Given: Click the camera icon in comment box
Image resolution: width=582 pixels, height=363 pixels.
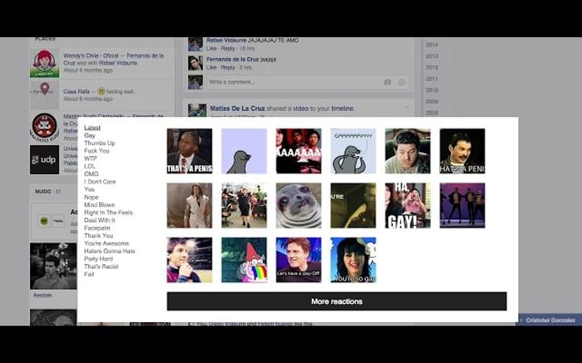Looking at the screenshot, I should pos(387,82).
